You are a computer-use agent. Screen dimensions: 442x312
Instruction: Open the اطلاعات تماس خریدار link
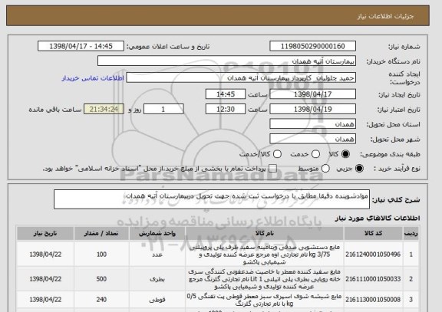click(93, 78)
